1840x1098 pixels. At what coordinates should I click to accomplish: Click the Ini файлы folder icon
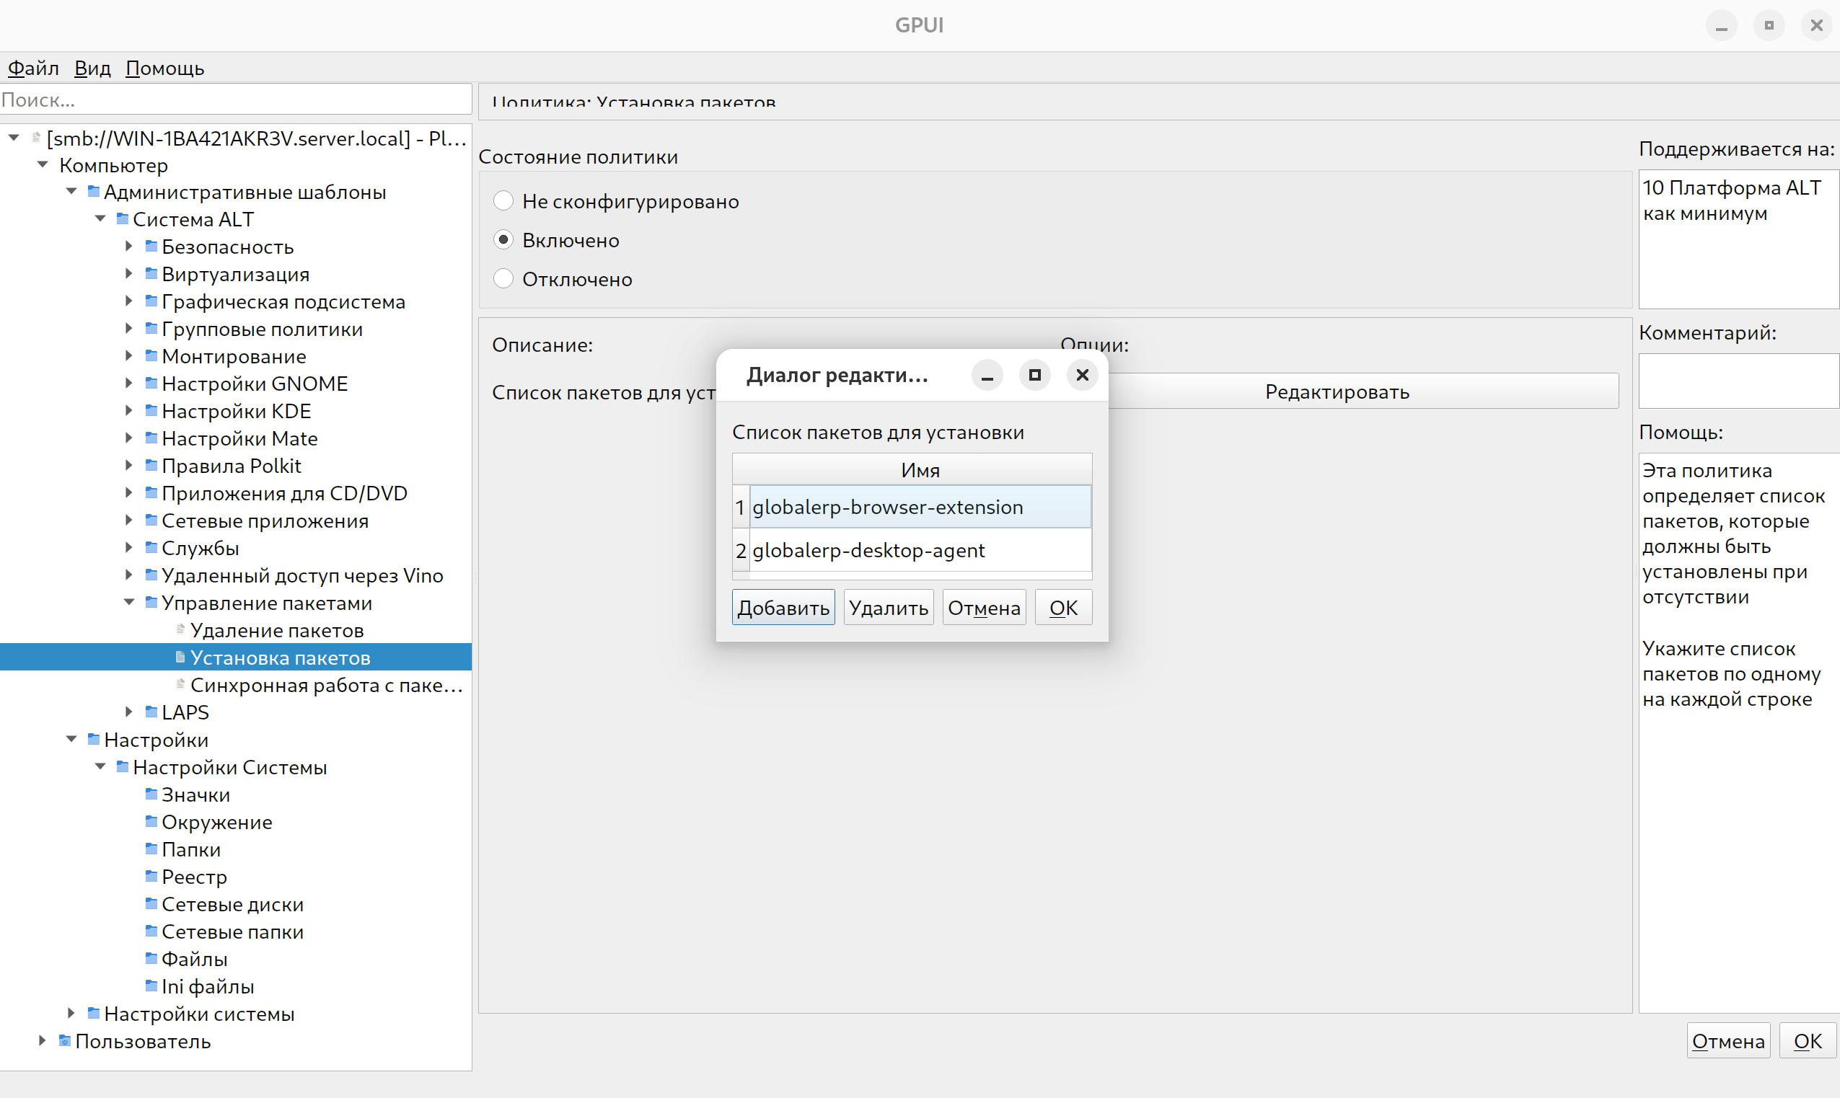click(x=151, y=986)
